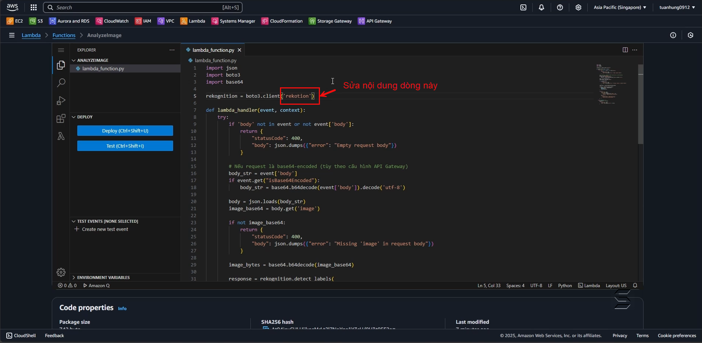The image size is (702, 343).
Task: Open the EC2 shortcut
Action: point(15,21)
